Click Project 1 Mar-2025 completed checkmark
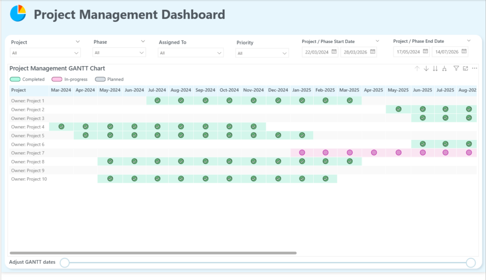The width and height of the screenshot is (486, 280). coord(350,100)
